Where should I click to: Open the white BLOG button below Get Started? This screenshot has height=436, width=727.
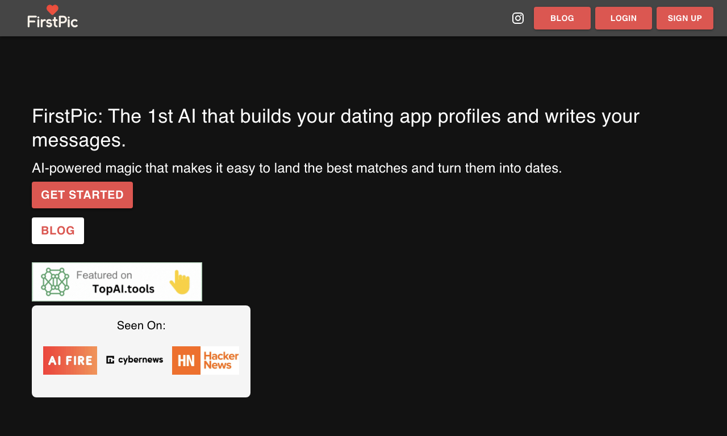[58, 230]
